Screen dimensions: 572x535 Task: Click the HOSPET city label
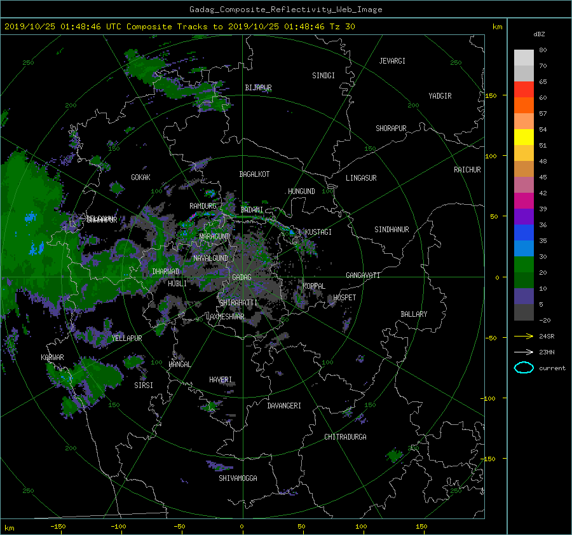point(344,298)
